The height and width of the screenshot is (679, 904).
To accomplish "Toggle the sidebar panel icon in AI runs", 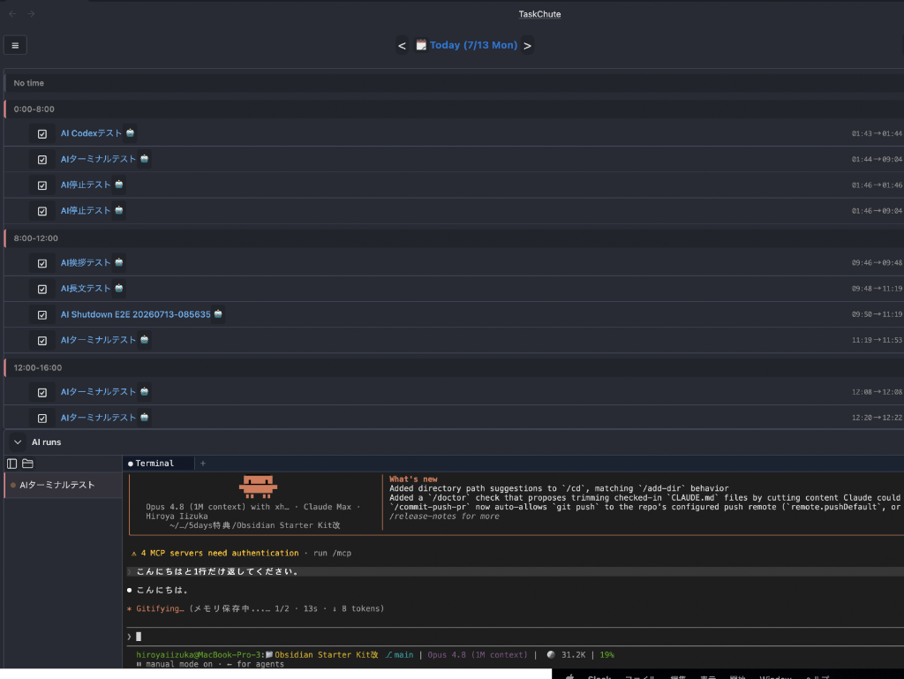I will pos(12,464).
